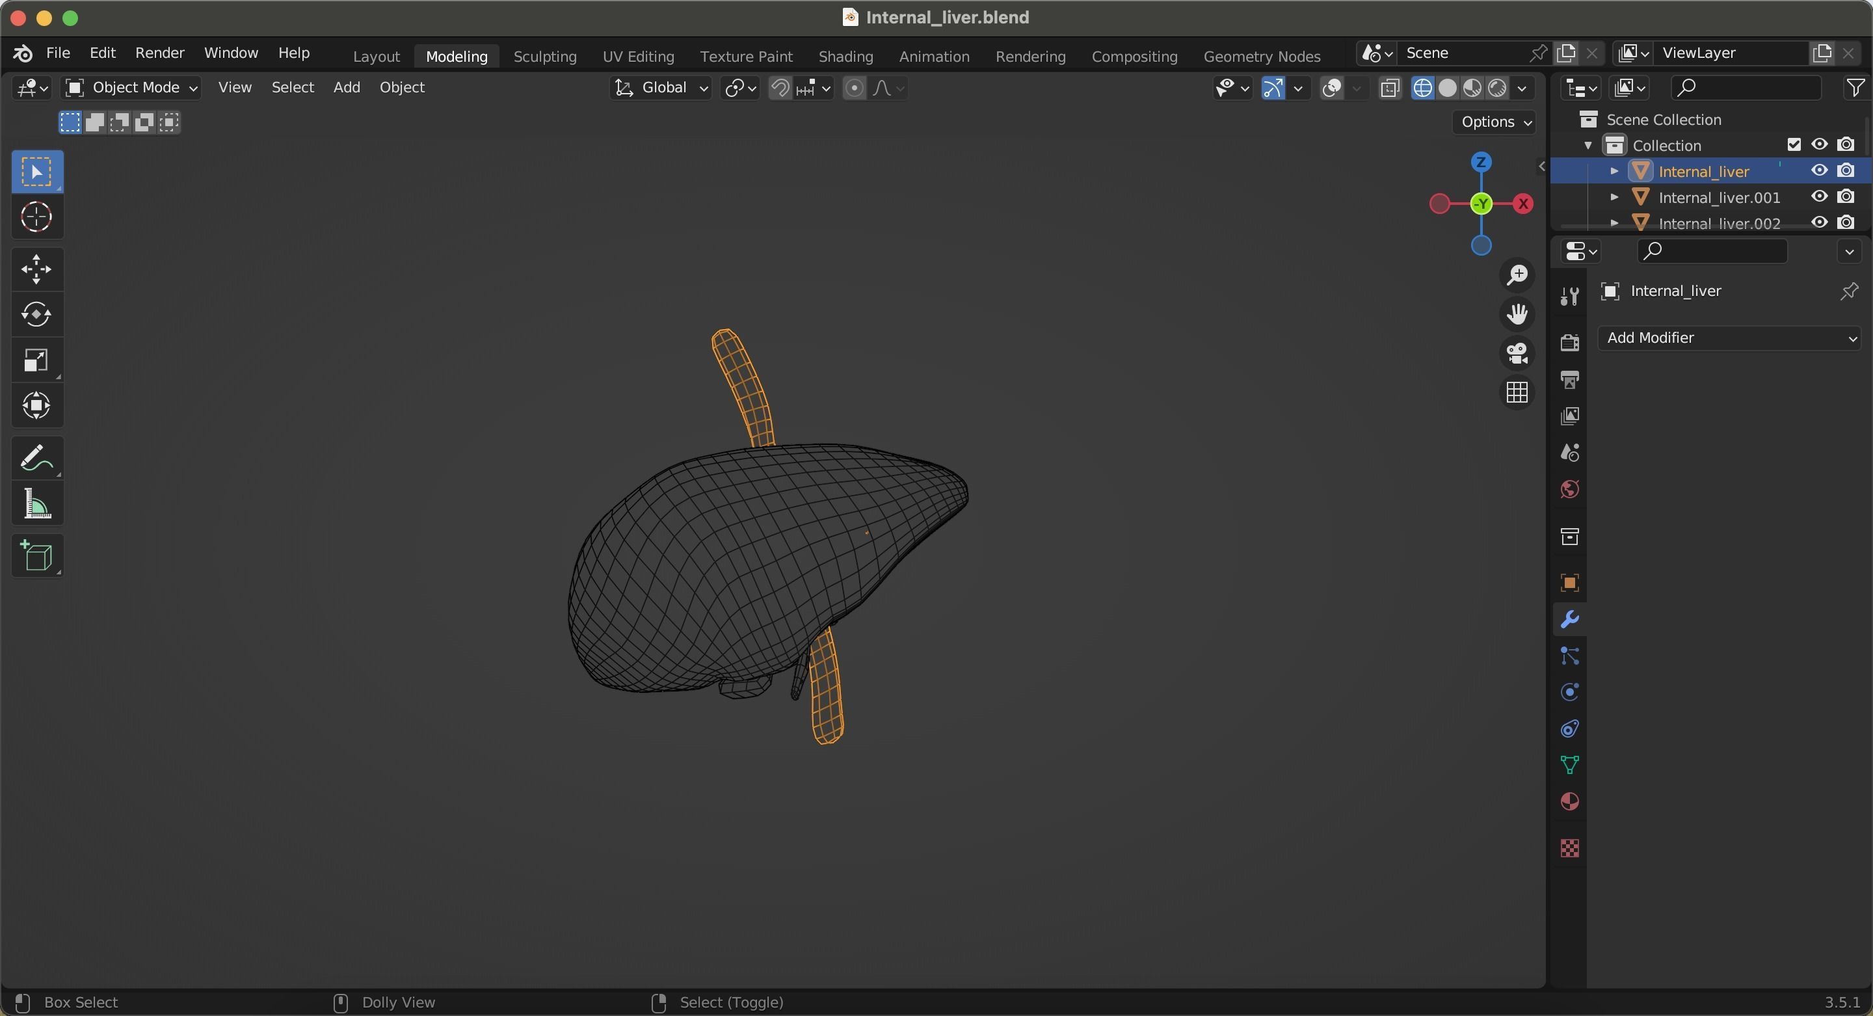Viewport: 1873px width, 1016px height.
Task: Open the Object properties tab
Action: pyautogui.click(x=1569, y=583)
